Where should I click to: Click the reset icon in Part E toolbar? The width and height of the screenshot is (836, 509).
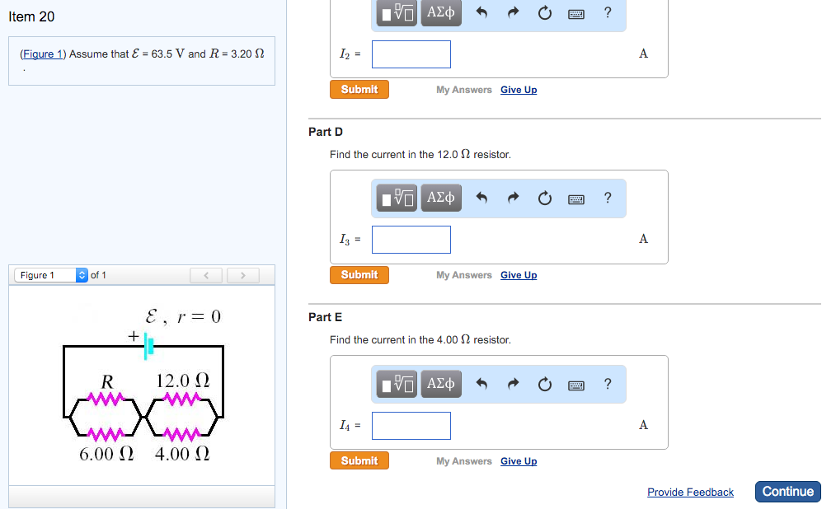[544, 384]
